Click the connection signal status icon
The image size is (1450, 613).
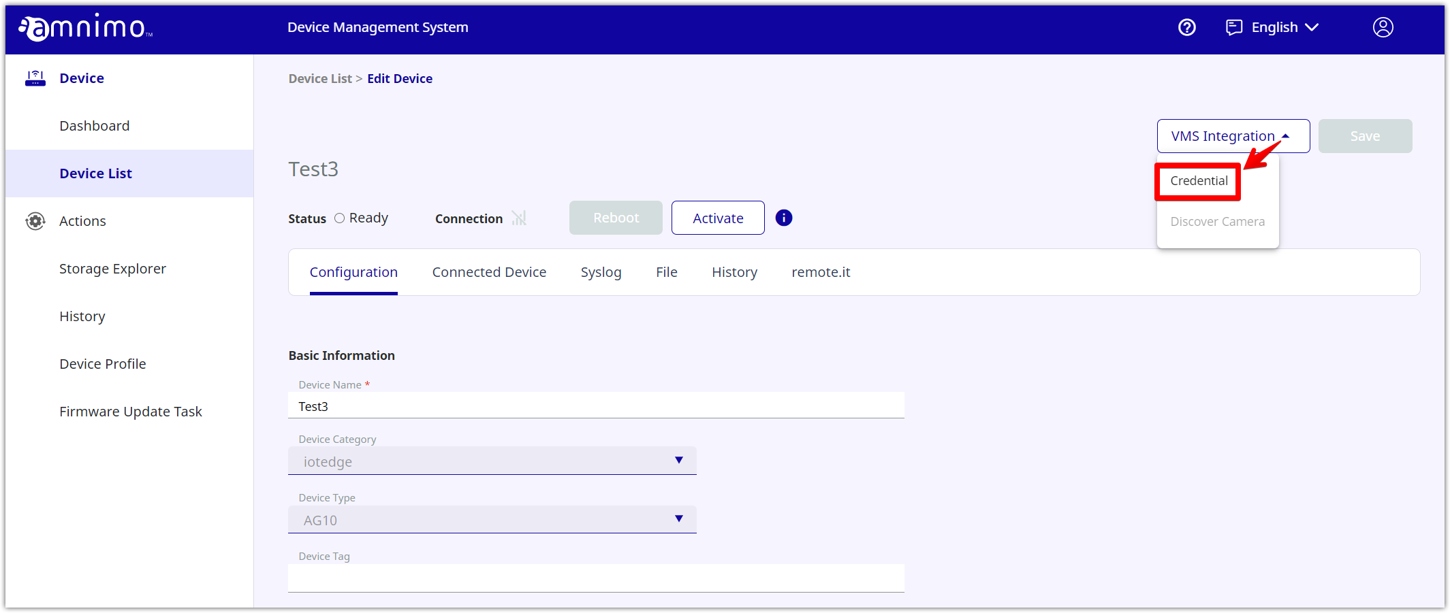[519, 218]
